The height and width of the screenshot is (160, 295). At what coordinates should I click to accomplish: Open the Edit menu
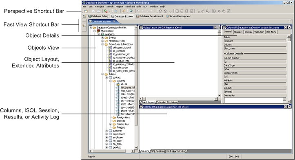click(x=91, y=7)
